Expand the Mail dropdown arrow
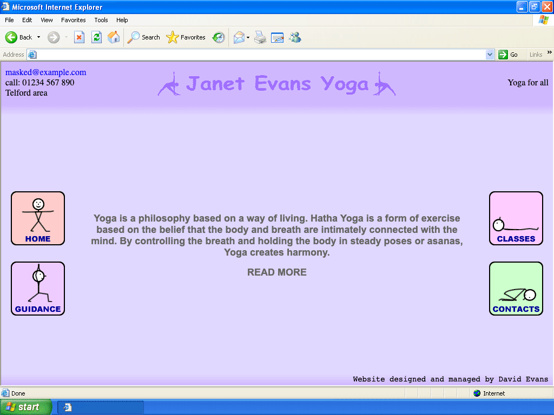Screen dimensions: 554x415 (x=248, y=37)
